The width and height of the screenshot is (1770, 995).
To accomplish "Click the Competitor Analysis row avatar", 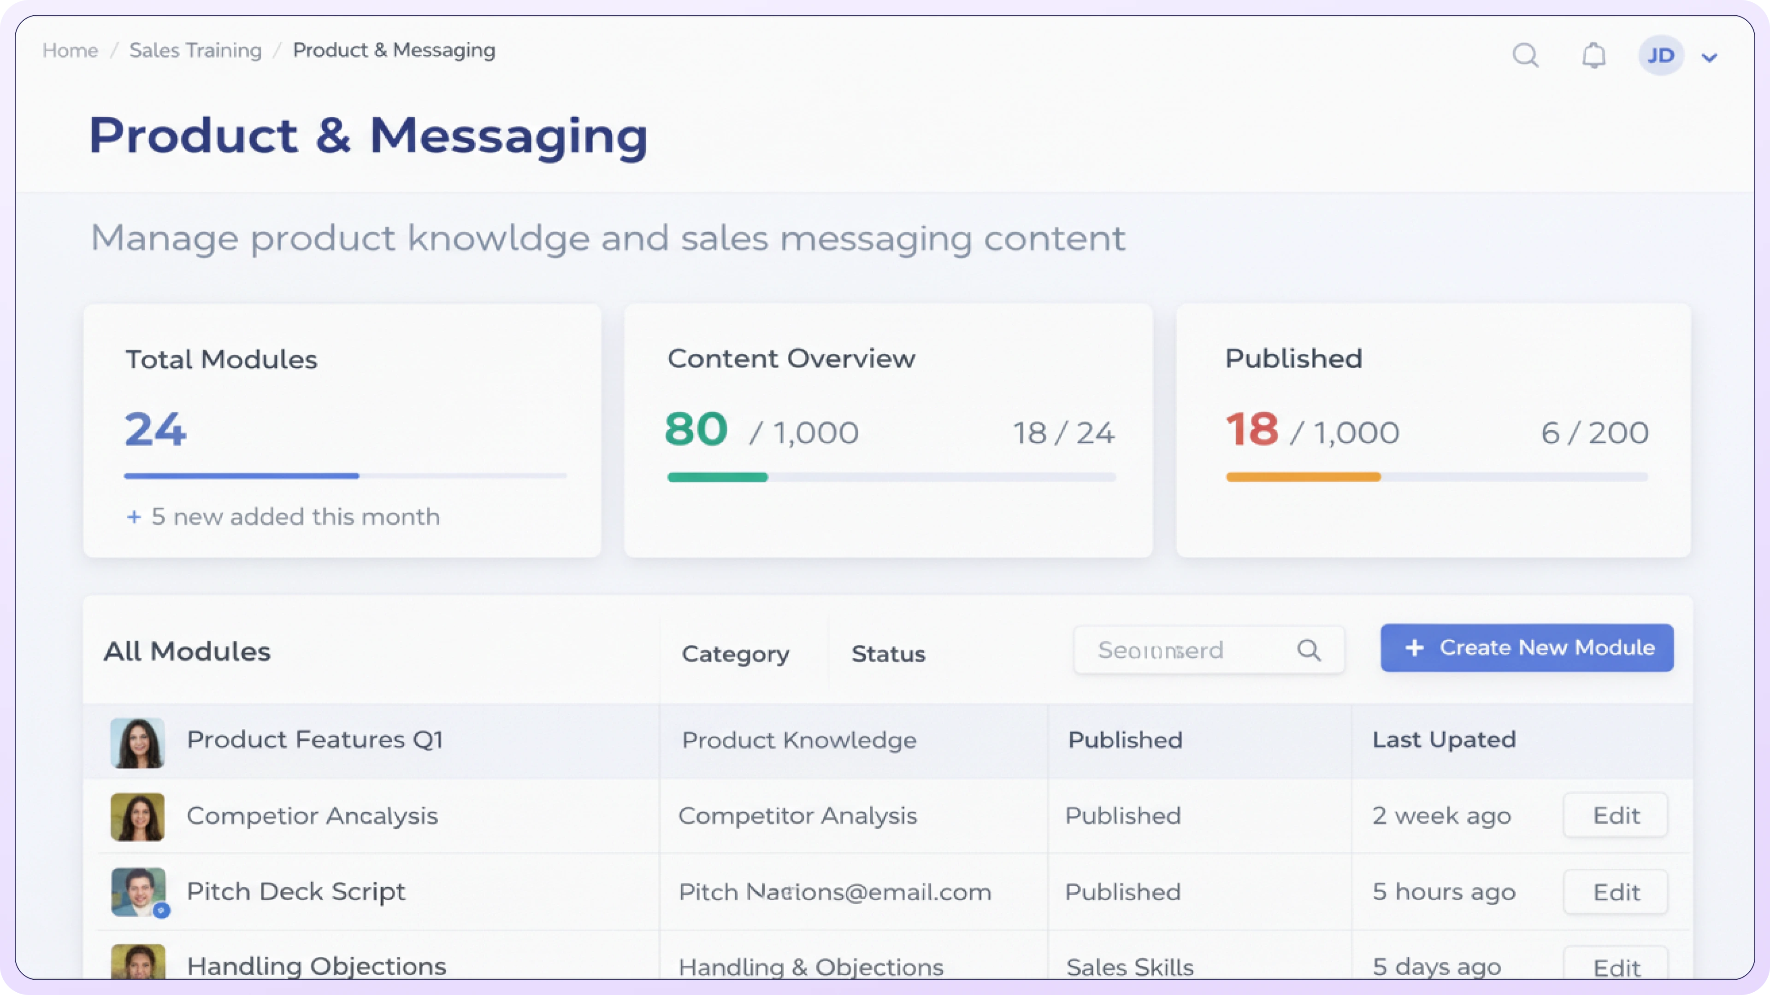I will (137, 816).
